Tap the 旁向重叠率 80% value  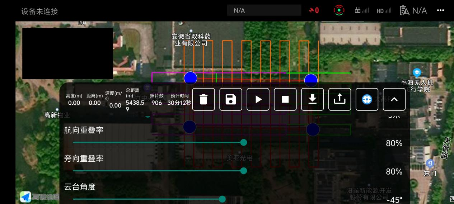(394, 172)
